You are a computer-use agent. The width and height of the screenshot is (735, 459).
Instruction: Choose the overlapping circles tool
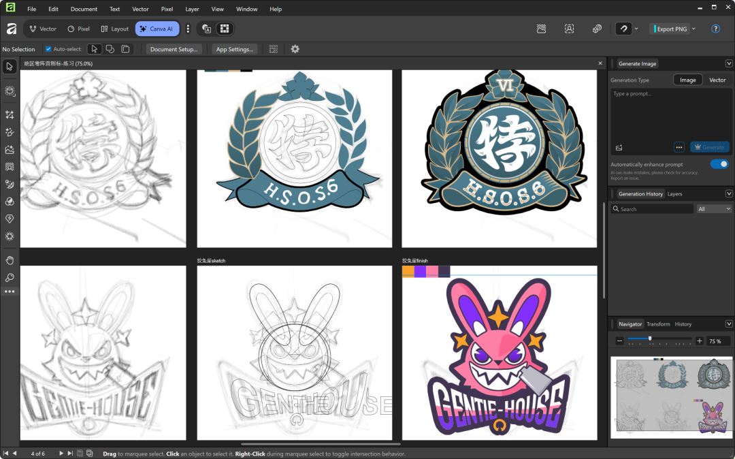coord(10,202)
